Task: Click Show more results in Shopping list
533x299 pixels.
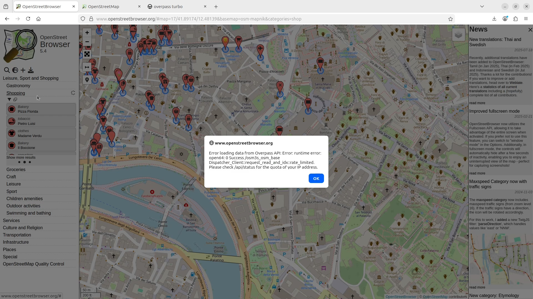Action: coord(21,158)
